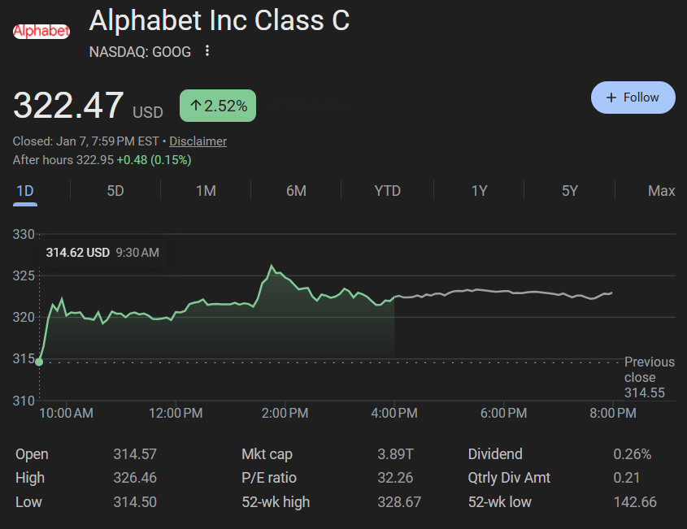Screen dimensions: 687x529
Task: Switch to the 1M range tab
Action: pos(206,191)
